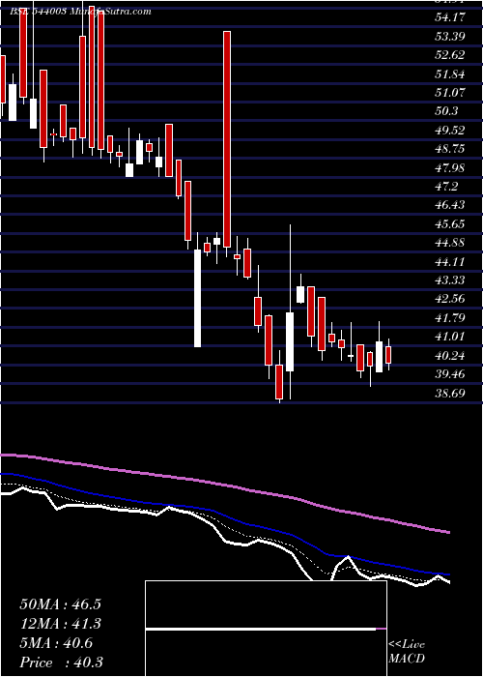Image resolution: width=483 pixels, height=677 pixels.
Task: Select the 39.46 price label
Action: point(450,374)
